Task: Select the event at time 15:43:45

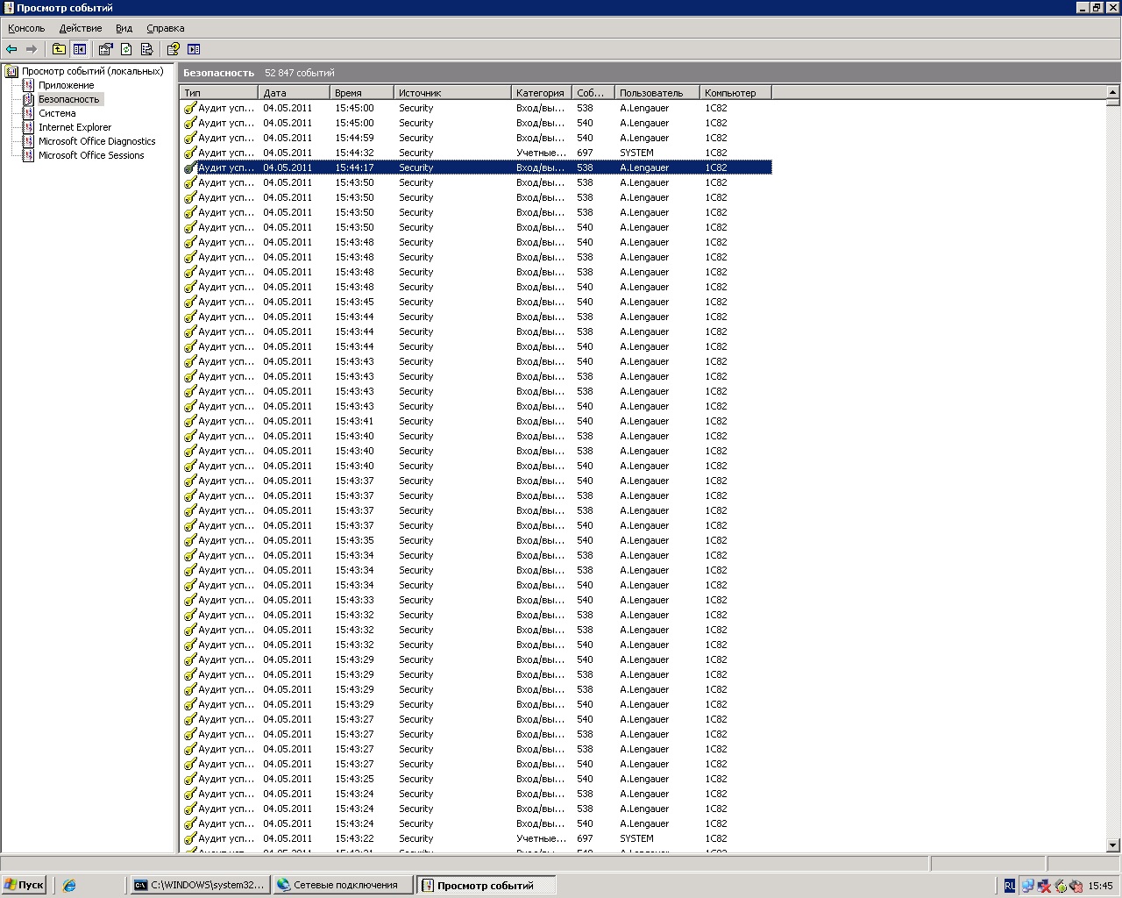Action: 476,302
